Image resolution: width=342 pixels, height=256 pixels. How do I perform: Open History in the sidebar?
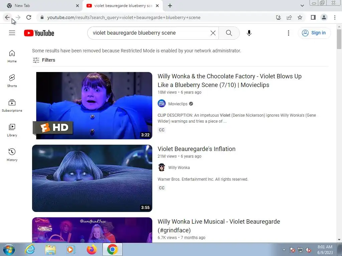pos(12,155)
